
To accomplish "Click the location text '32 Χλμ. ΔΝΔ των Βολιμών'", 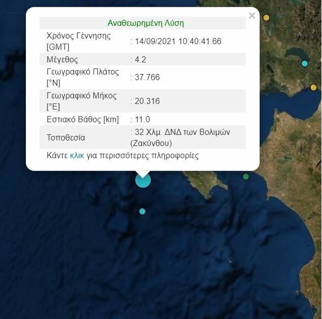I will [183, 132].
